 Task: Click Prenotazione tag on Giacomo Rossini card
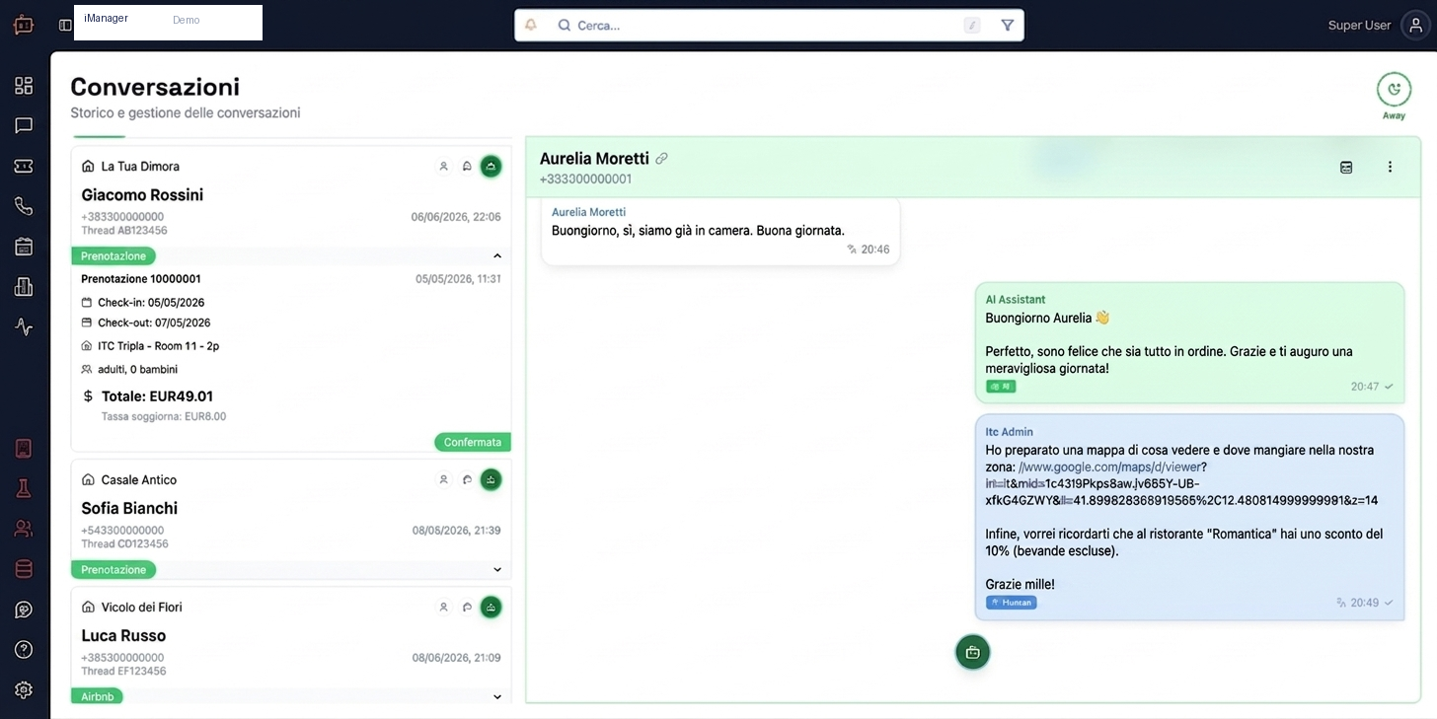[x=113, y=256]
